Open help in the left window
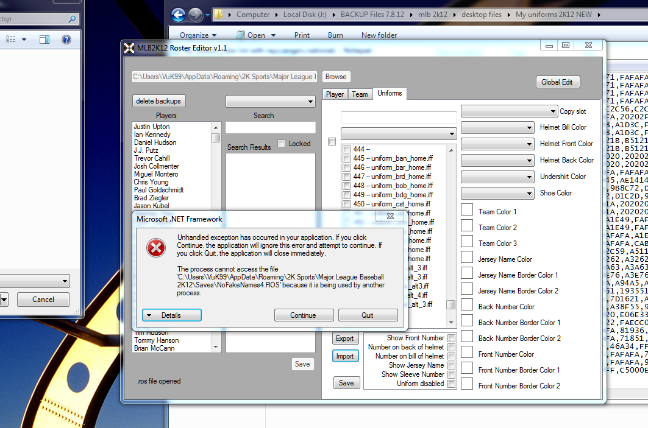Viewport: 648px width, 428px height. [66, 40]
